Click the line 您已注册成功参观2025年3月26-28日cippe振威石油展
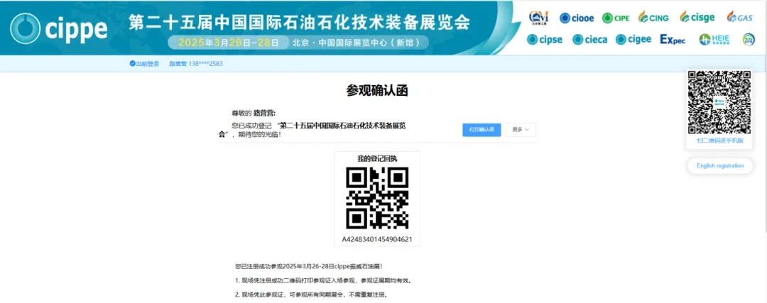 click(x=309, y=266)
